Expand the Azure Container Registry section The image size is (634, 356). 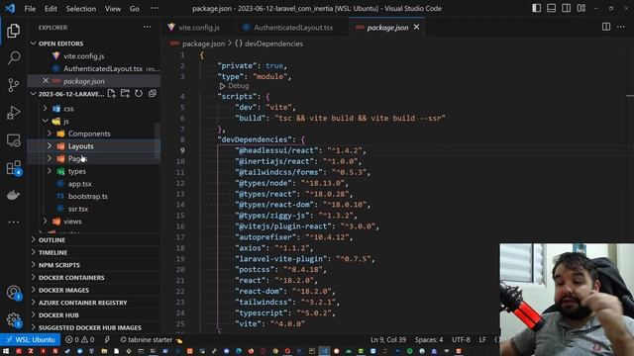94,303
